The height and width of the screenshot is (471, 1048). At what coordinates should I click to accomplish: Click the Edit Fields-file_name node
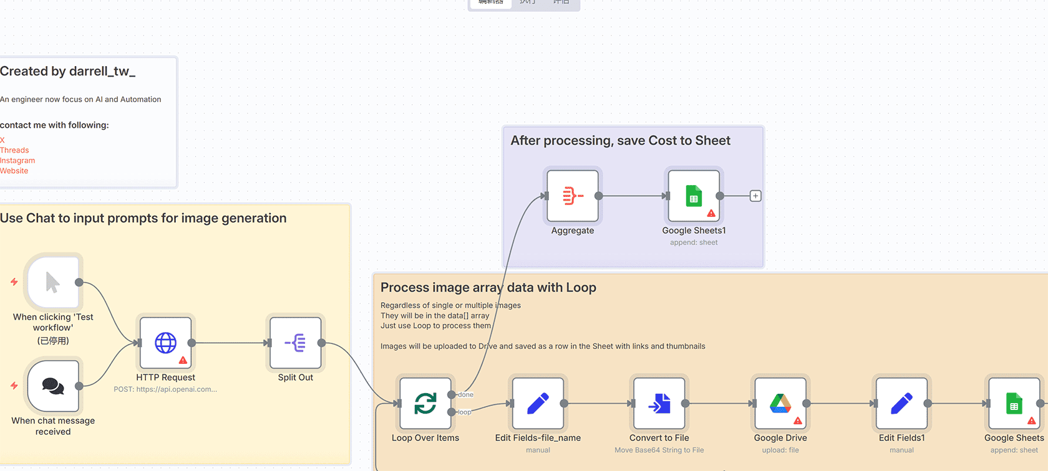click(538, 403)
